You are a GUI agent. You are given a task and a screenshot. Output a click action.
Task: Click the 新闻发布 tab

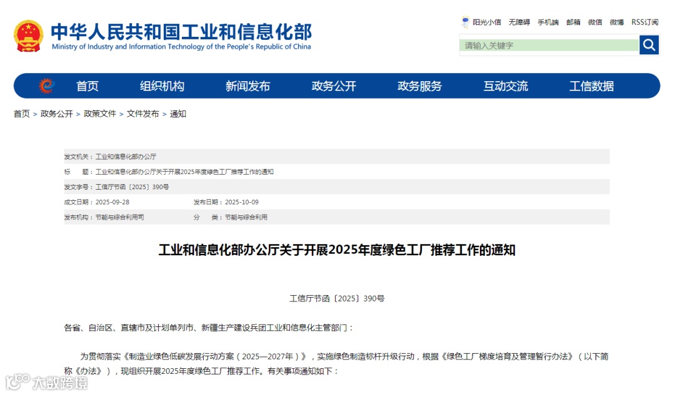(247, 86)
